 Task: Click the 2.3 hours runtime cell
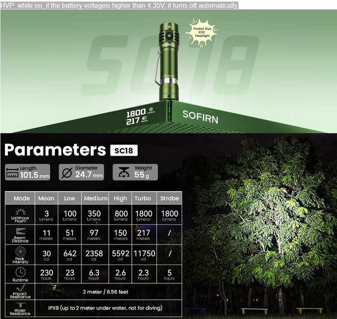coord(144,274)
